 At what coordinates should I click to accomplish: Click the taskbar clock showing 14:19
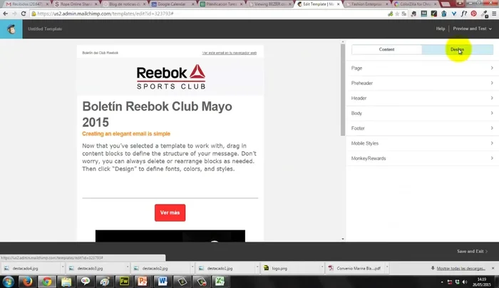(481, 282)
